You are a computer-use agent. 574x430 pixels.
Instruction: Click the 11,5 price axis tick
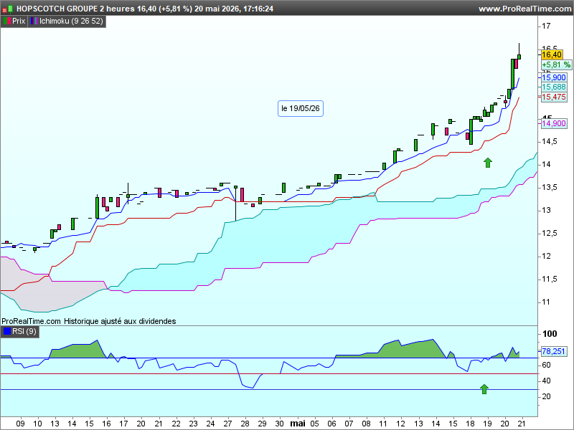pos(550,279)
